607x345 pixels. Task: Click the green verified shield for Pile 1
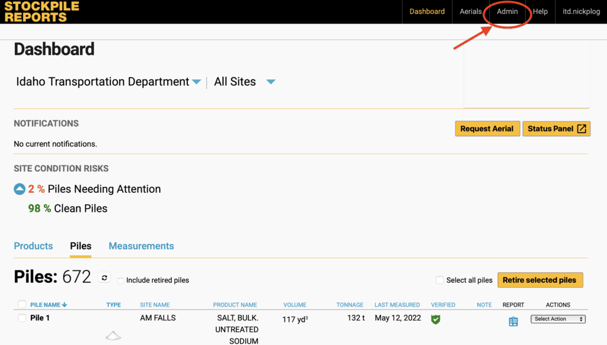click(x=436, y=319)
